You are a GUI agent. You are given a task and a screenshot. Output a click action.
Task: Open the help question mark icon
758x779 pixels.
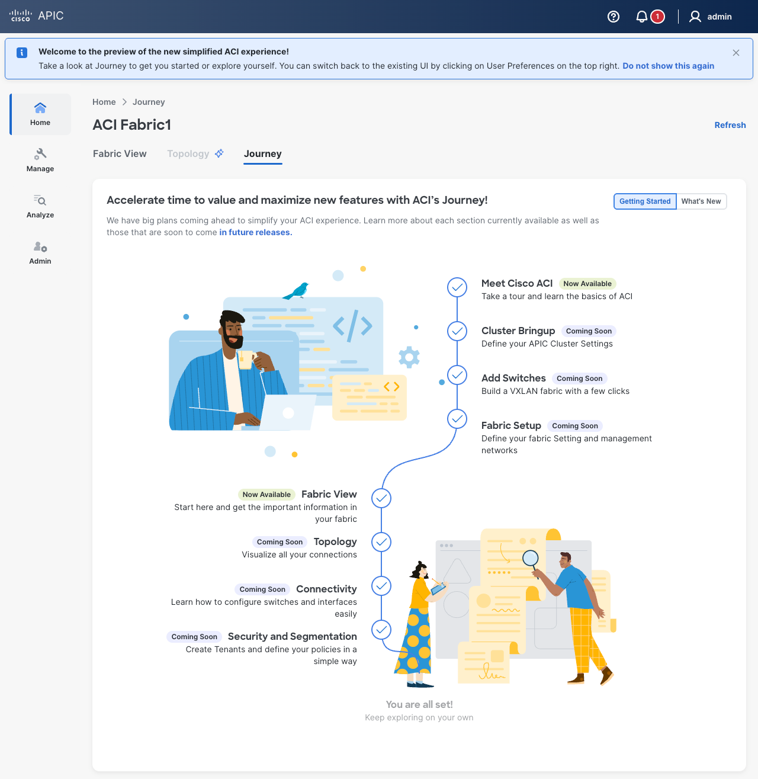pyautogui.click(x=614, y=17)
